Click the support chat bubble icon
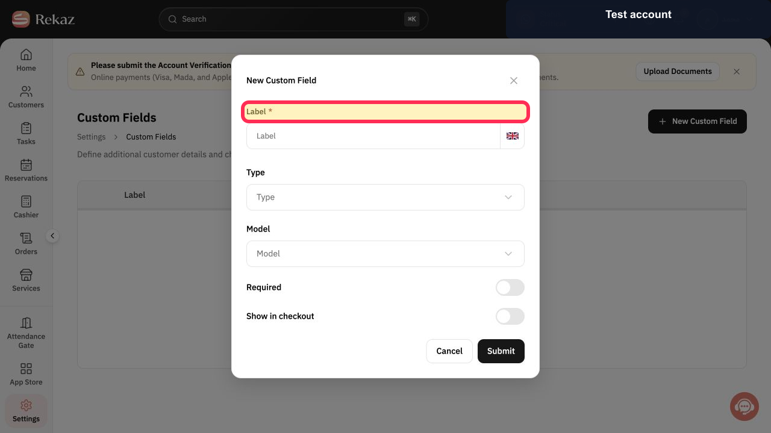 coord(744,407)
